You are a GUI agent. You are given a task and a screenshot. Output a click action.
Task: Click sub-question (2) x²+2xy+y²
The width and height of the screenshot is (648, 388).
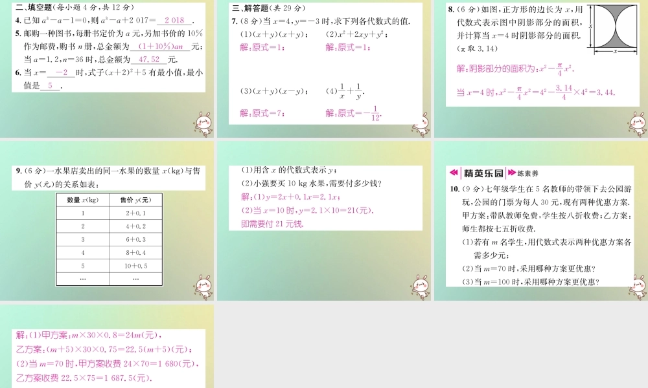(x=357, y=34)
